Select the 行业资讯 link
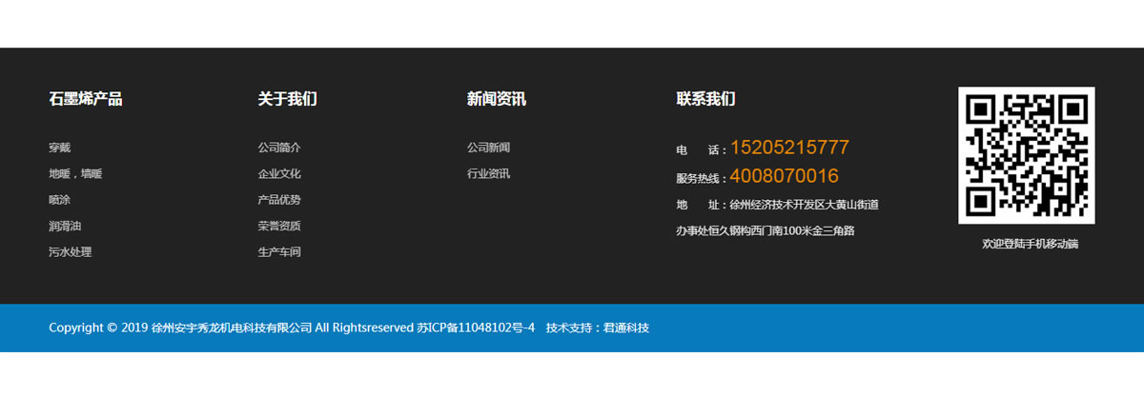 (488, 174)
